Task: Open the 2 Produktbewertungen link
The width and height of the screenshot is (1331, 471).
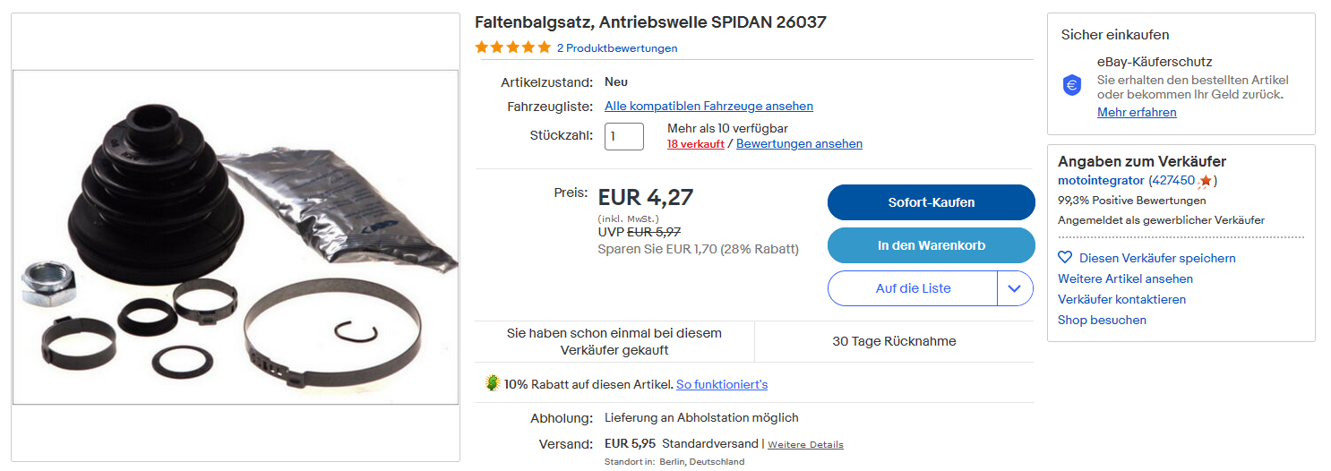Action: pos(617,48)
